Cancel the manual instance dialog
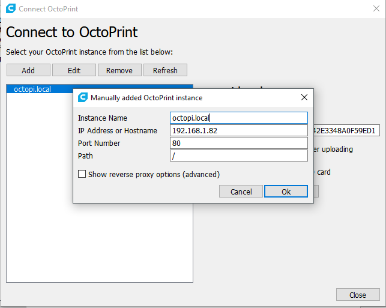 click(241, 192)
